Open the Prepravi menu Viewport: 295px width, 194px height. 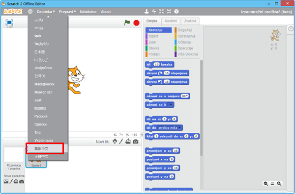click(x=67, y=12)
